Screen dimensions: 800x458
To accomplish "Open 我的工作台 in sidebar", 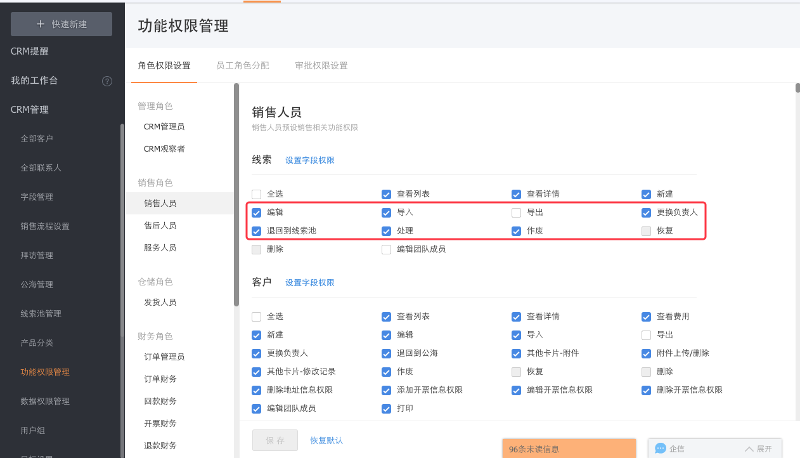I will pyautogui.click(x=34, y=81).
